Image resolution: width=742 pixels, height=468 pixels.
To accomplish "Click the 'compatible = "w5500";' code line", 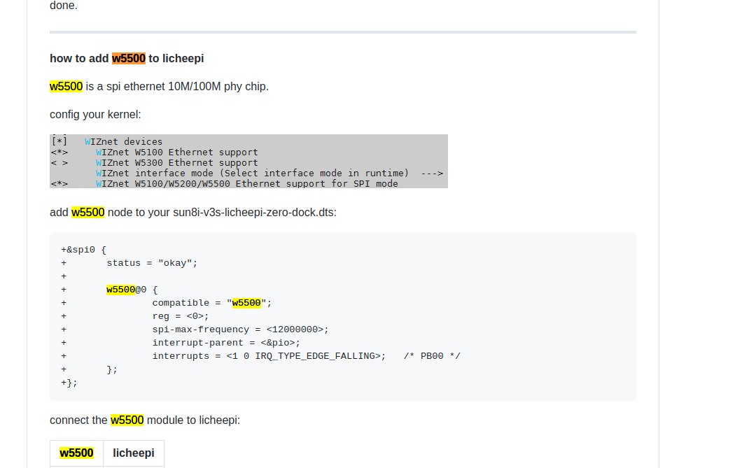I will tap(212, 302).
